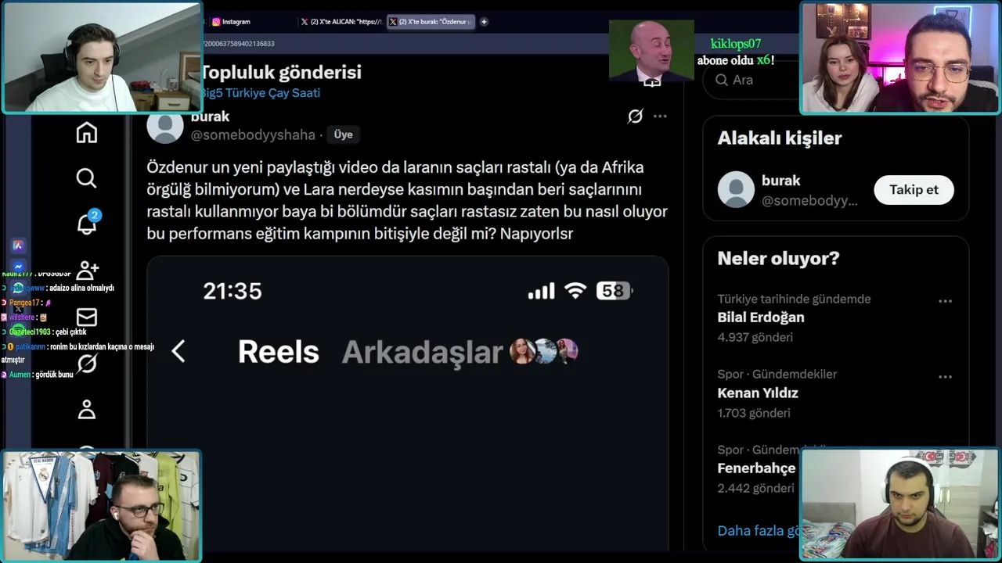Open the Fenerbahçe trending topic
The width and height of the screenshot is (1002, 563).
[757, 468]
